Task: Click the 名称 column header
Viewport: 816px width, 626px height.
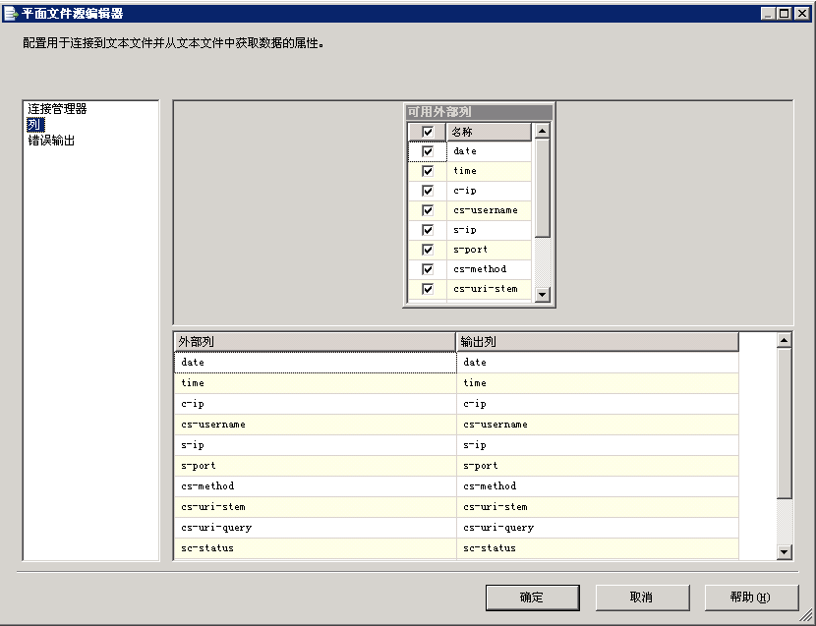Action: 489,132
